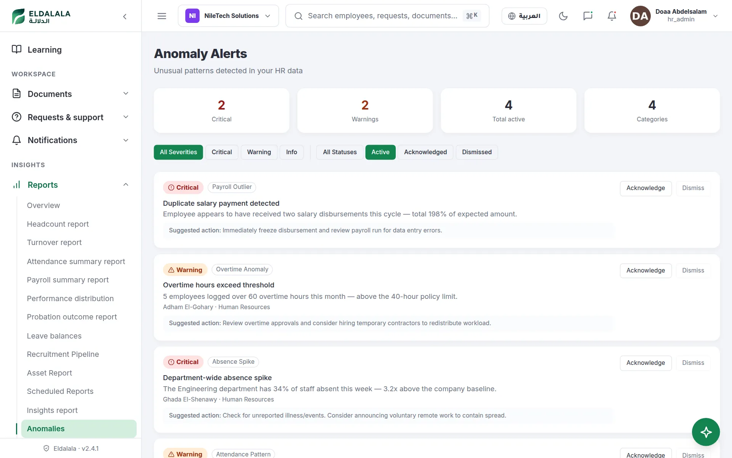Open the chat messages icon
732x458 pixels.
(x=588, y=16)
